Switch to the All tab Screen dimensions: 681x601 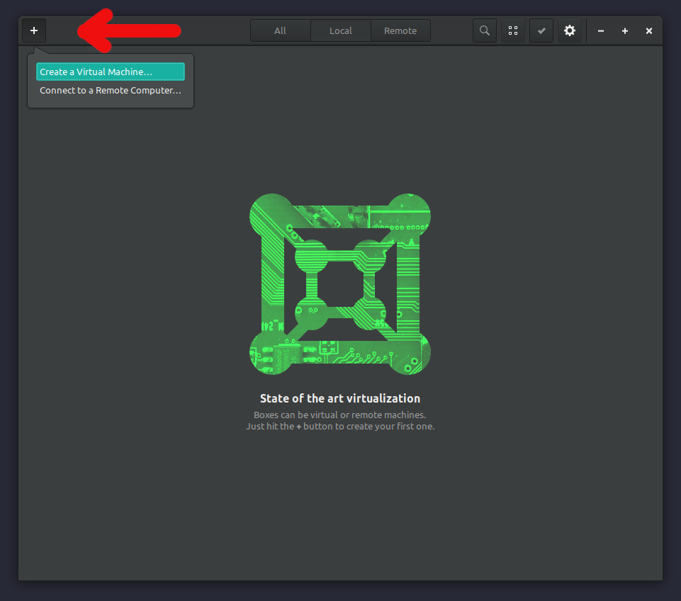[281, 30]
